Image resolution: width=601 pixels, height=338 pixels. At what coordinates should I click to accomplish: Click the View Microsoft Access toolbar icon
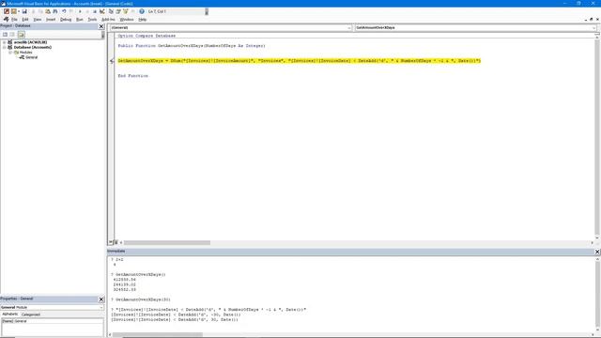click(7, 11)
